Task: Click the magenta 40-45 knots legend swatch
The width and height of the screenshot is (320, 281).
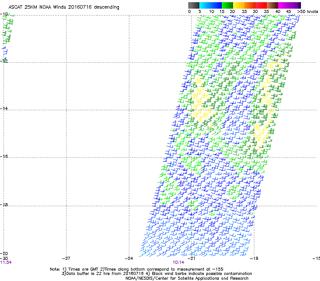Action: click(284, 5)
